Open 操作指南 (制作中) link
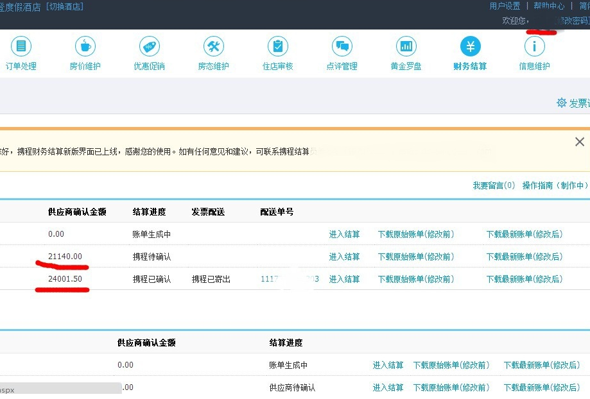The image size is (590, 399). tap(555, 185)
